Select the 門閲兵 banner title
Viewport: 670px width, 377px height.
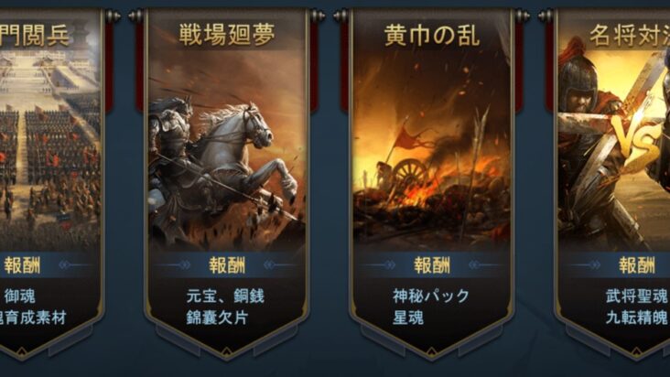pos(34,36)
